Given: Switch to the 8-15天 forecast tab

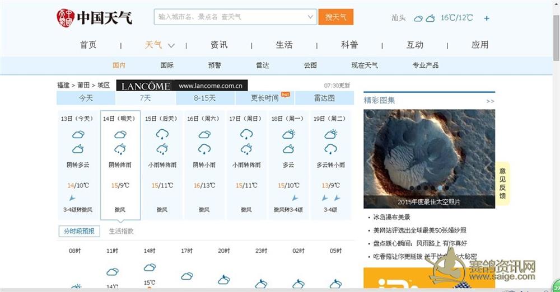Looking at the screenshot, I should 205,98.
